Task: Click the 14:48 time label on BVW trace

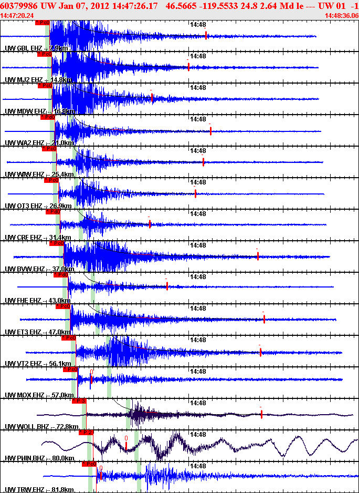Action: point(198,245)
